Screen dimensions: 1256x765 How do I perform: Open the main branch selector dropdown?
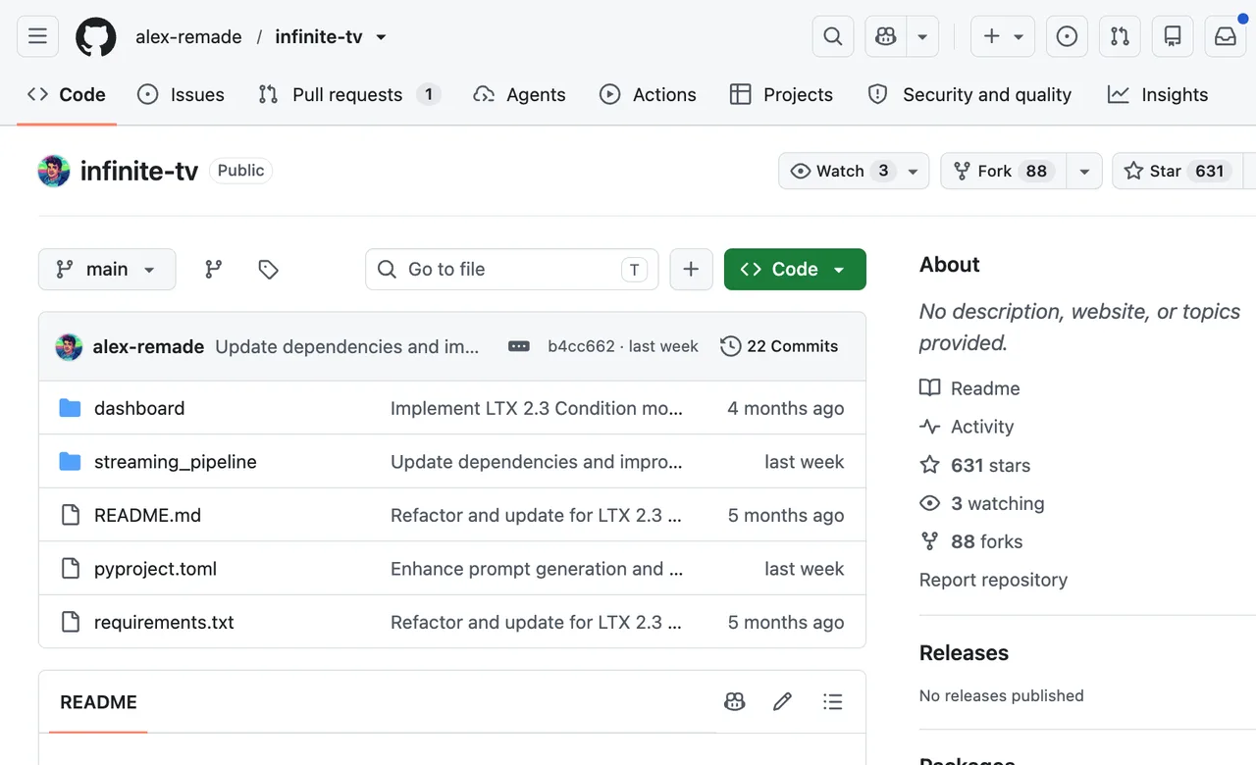tap(107, 269)
